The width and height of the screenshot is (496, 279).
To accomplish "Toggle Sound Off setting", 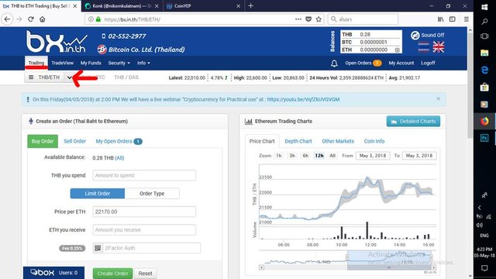I will tap(427, 35).
